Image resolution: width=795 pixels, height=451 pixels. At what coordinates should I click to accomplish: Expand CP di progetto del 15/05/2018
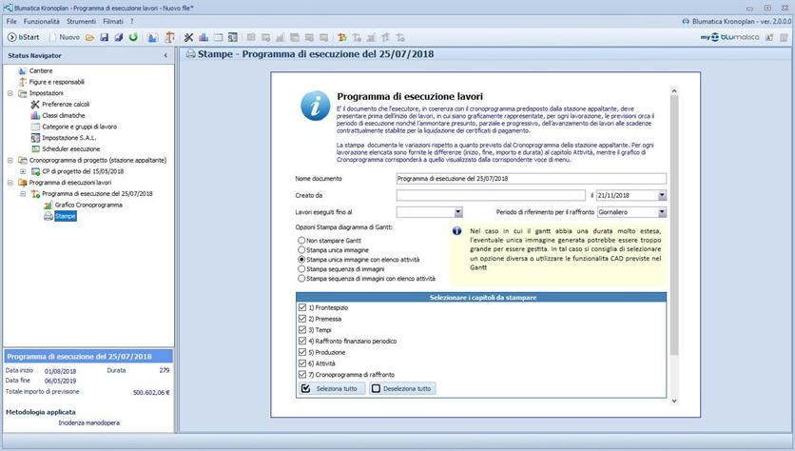(23, 171)
